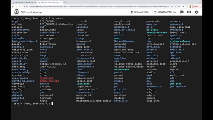This screenshot has width=213, height=120.
Task: Open the tab search chevron
Action: [200, 3]
